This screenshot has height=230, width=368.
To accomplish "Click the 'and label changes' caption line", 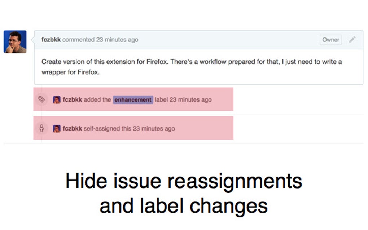I will pos(184,206).
